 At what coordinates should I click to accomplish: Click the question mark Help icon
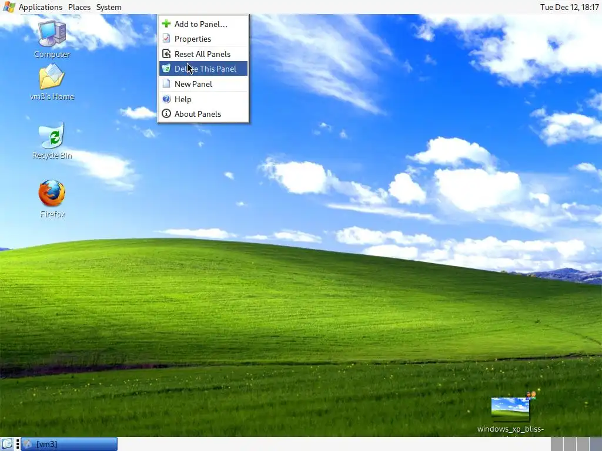[166, 99]
